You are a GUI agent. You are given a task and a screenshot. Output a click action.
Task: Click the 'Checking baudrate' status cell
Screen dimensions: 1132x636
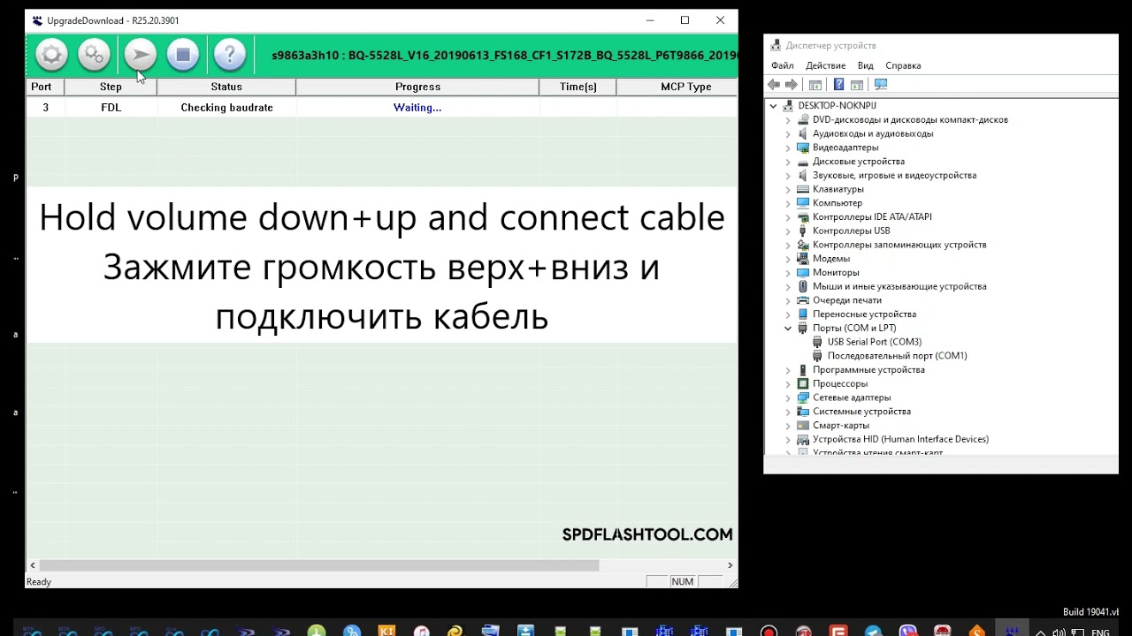coord(226,108)
